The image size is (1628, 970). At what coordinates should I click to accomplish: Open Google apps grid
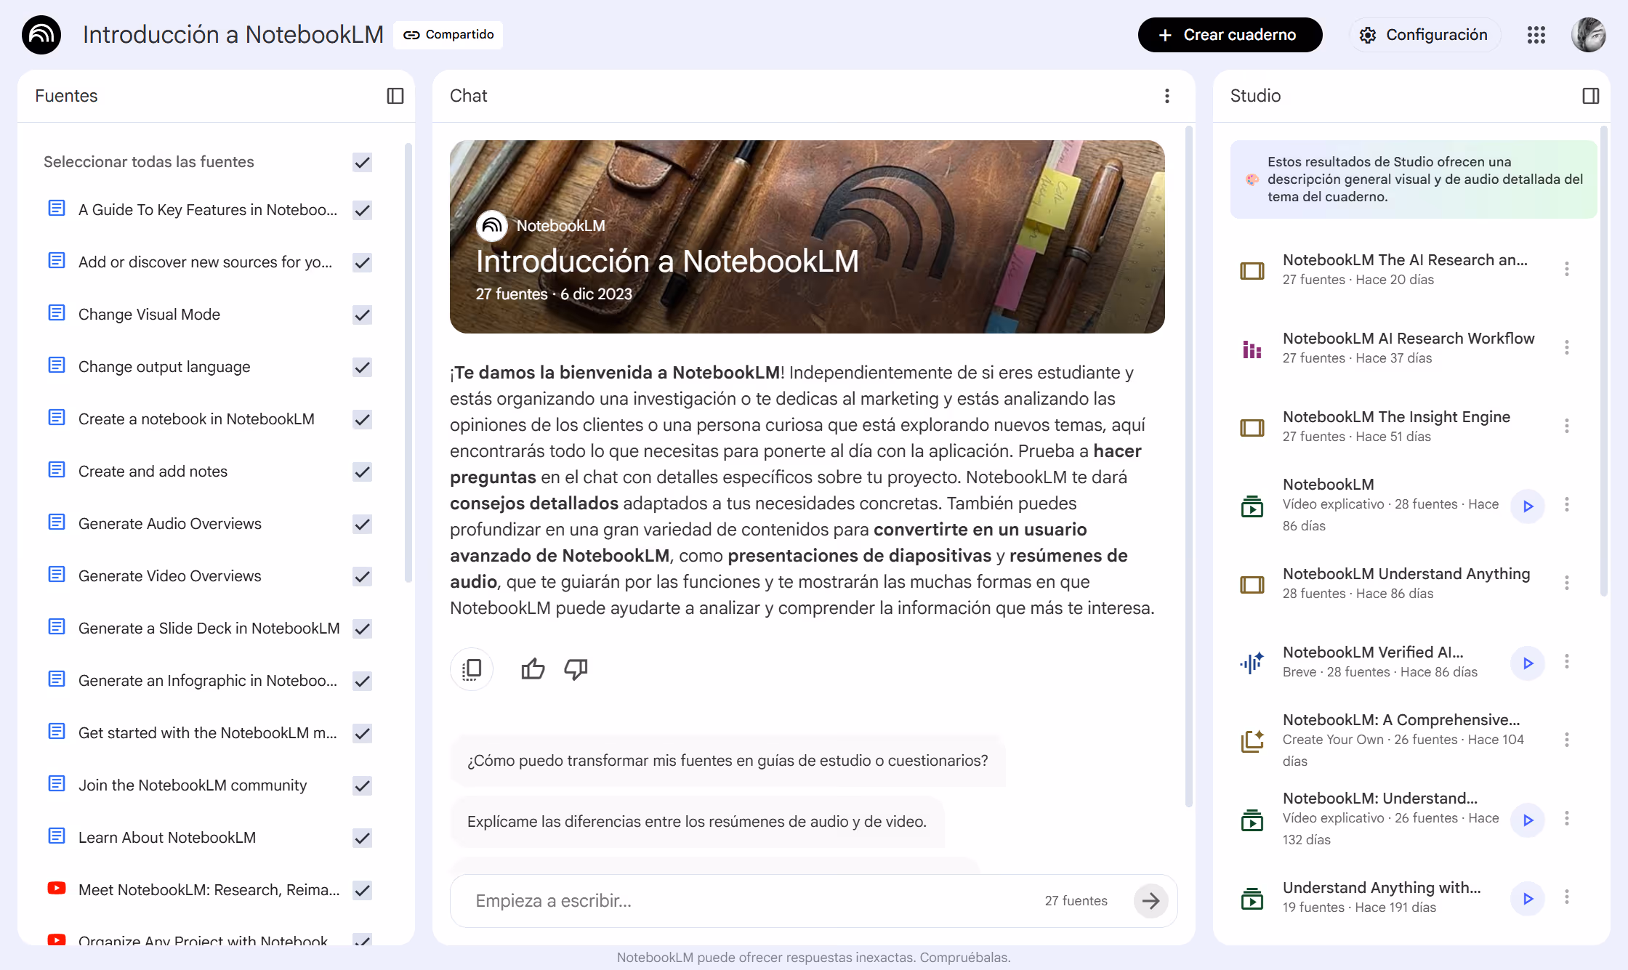click(x=1536, y=35)
